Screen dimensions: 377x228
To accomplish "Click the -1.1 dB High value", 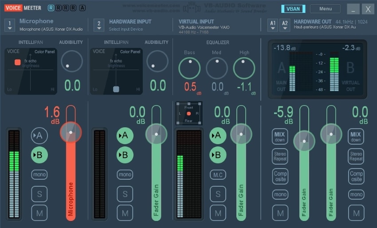I will 246,88.
